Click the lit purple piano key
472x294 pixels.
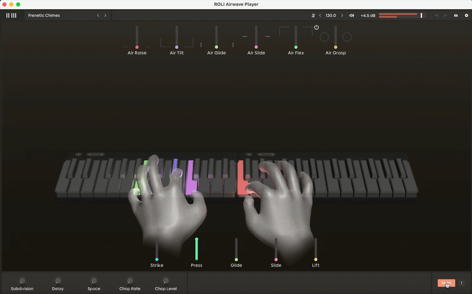[191, 177]
